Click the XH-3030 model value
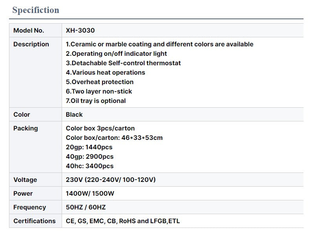 click(x=80, y=30)
